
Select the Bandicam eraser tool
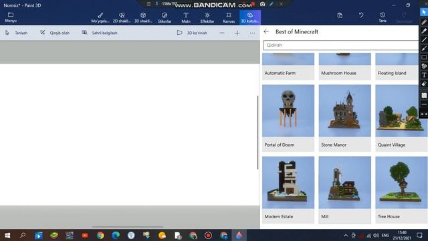[x=423, y=84]
